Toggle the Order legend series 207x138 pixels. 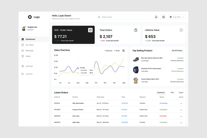[x=117, y=51]
